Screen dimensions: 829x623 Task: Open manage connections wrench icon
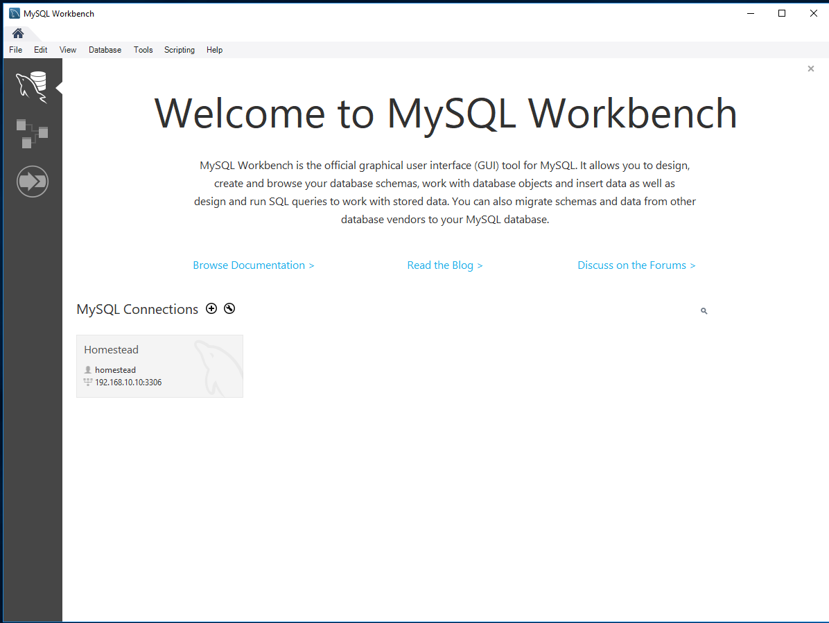point(229,308)
